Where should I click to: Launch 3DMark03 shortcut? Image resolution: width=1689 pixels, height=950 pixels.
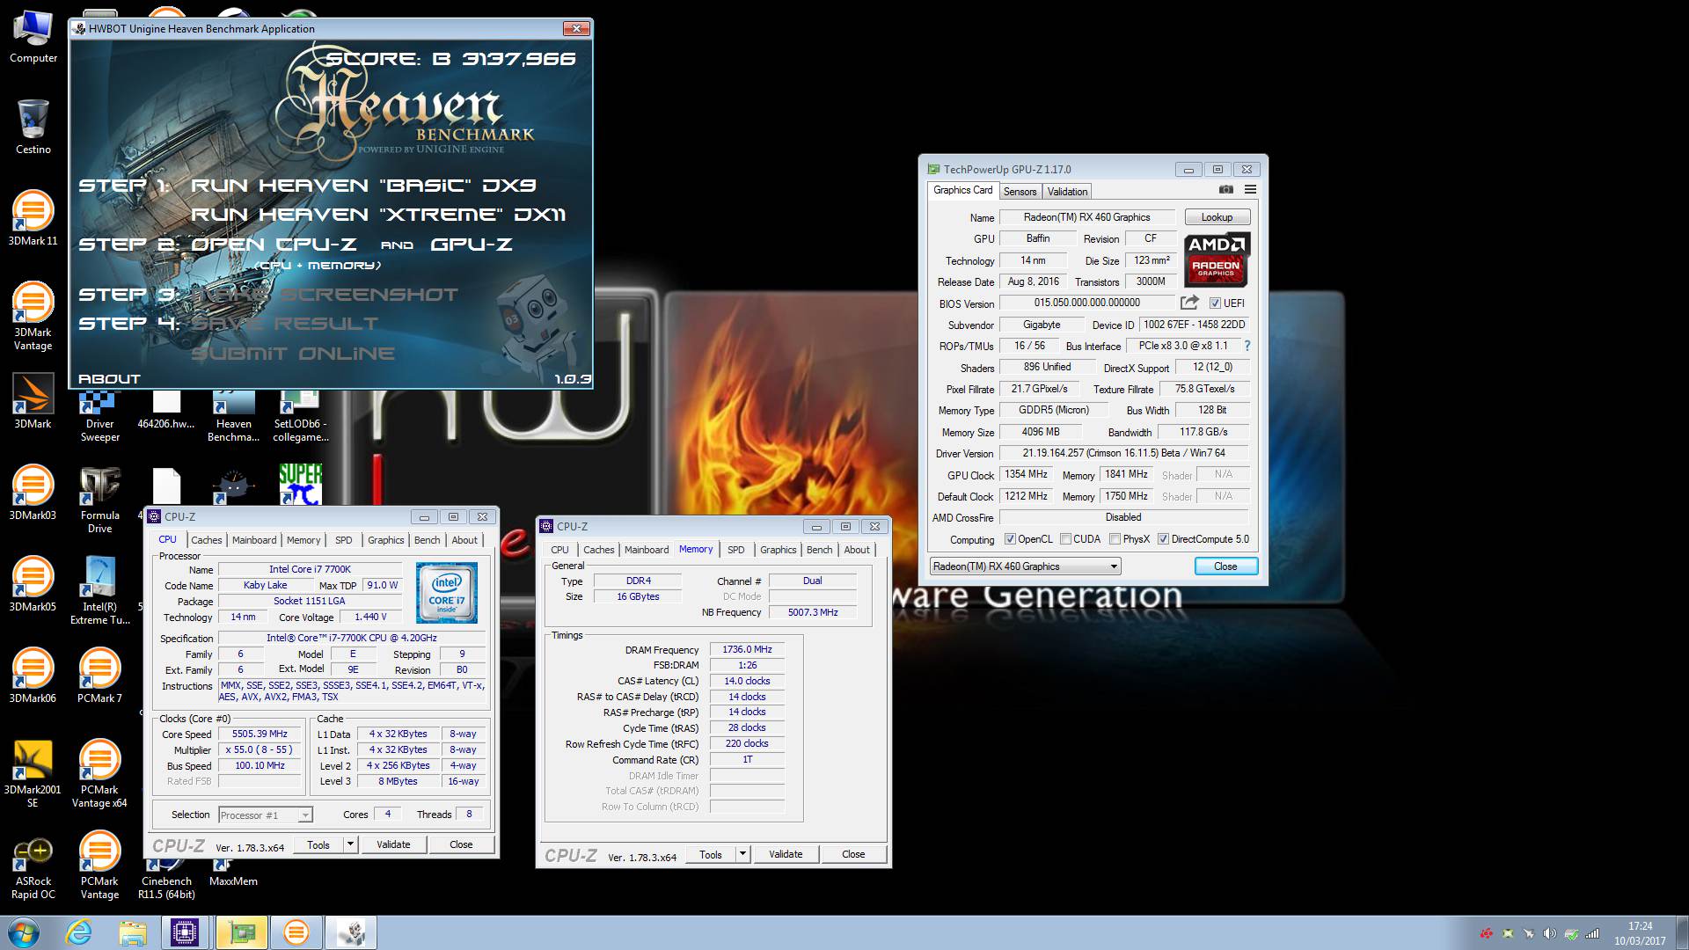click(33, 493)
